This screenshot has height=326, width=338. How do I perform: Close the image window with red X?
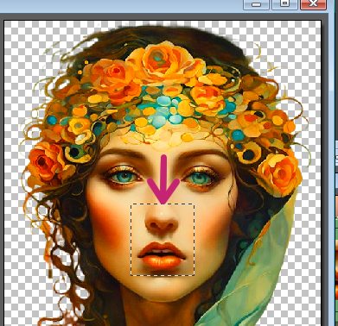coord(313,4)
